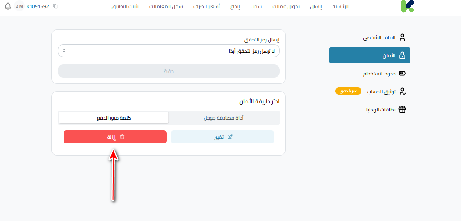The width and height of the screenshot is (461, 221).
Task: Select the payment password tab
Action: click(114, 118)
